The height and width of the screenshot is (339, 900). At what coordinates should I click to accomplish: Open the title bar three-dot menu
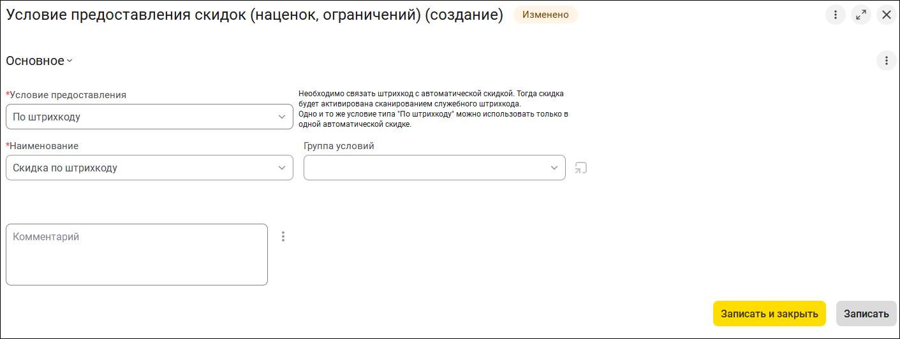(835, 15)
